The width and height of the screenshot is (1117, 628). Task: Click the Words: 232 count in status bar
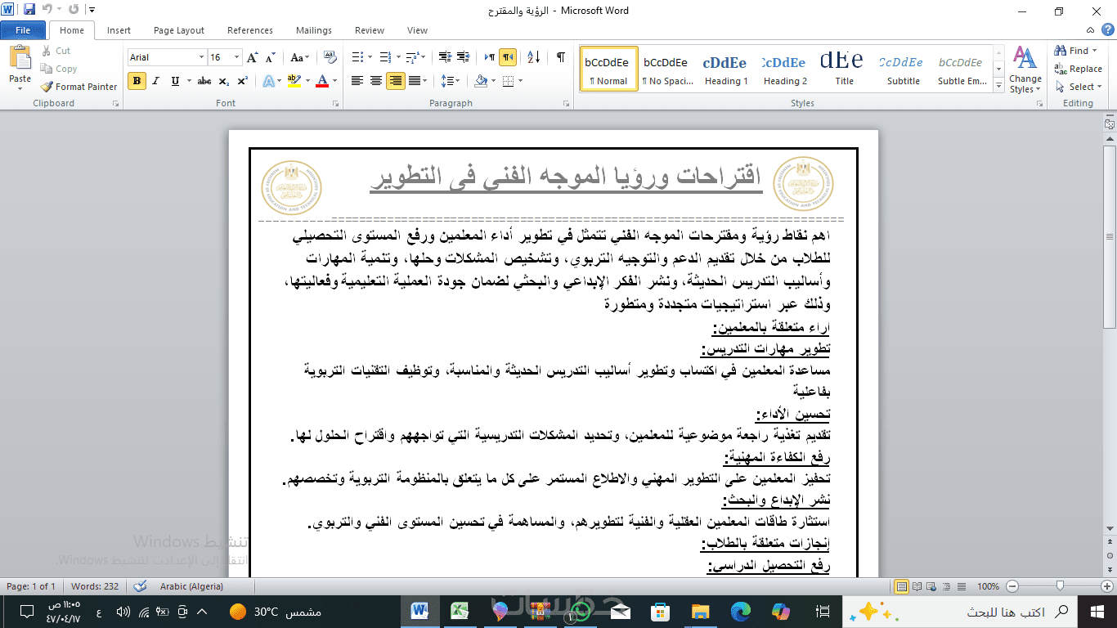coord(95,586)
